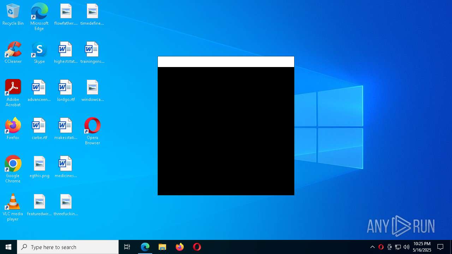Click the taskbar search box
Viewport: 452px width, 254px height.
(x=68, y=247)
